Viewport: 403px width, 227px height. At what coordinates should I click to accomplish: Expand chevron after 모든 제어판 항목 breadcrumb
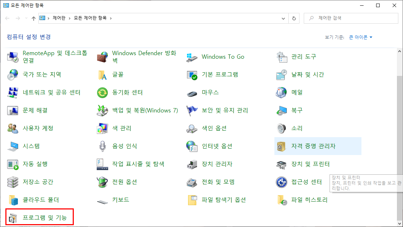pos(111,18)
